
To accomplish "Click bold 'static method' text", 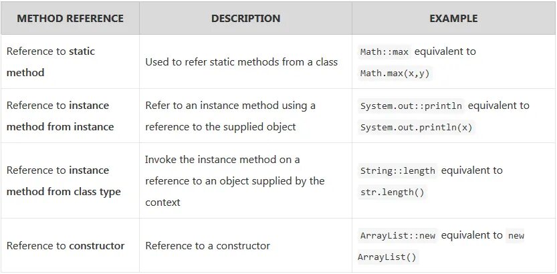I will pyautogui.click(x=50, y=61).
